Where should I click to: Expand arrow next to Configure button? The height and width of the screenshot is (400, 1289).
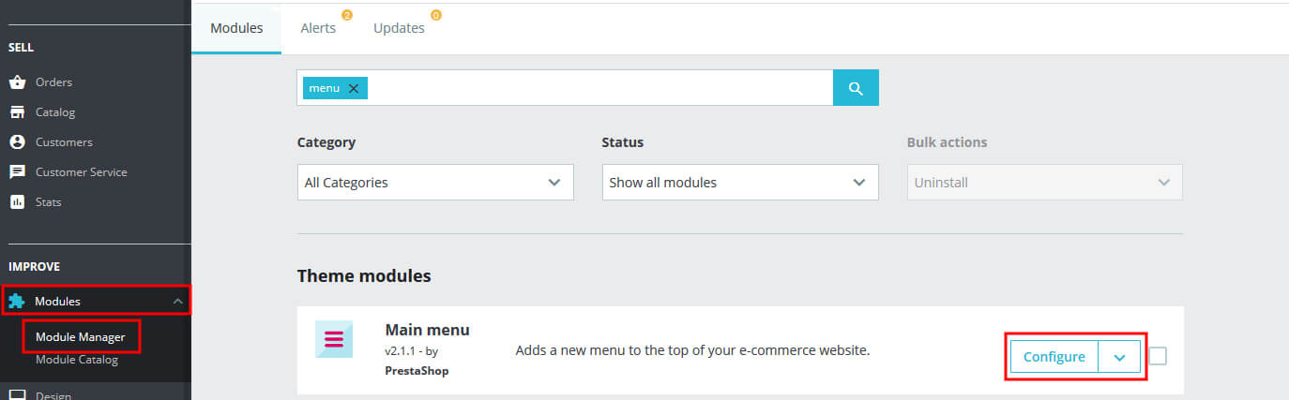click(x=1119, y=357)
